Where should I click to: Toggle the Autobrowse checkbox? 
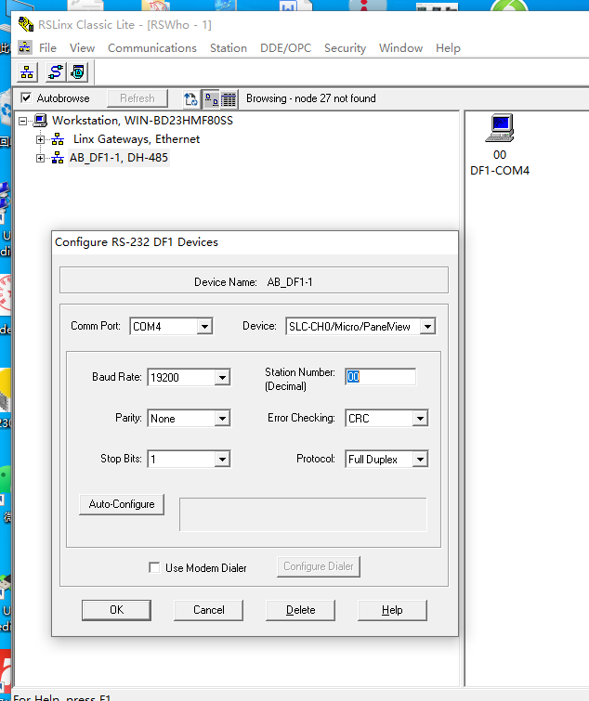tap(26, 98)
